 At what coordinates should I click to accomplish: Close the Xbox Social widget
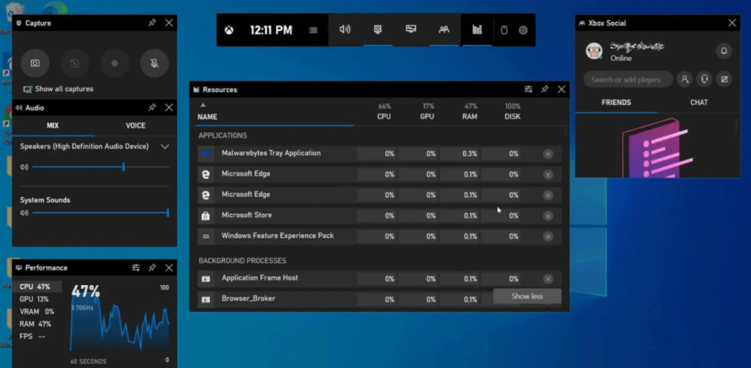click(x=733, y=23)
